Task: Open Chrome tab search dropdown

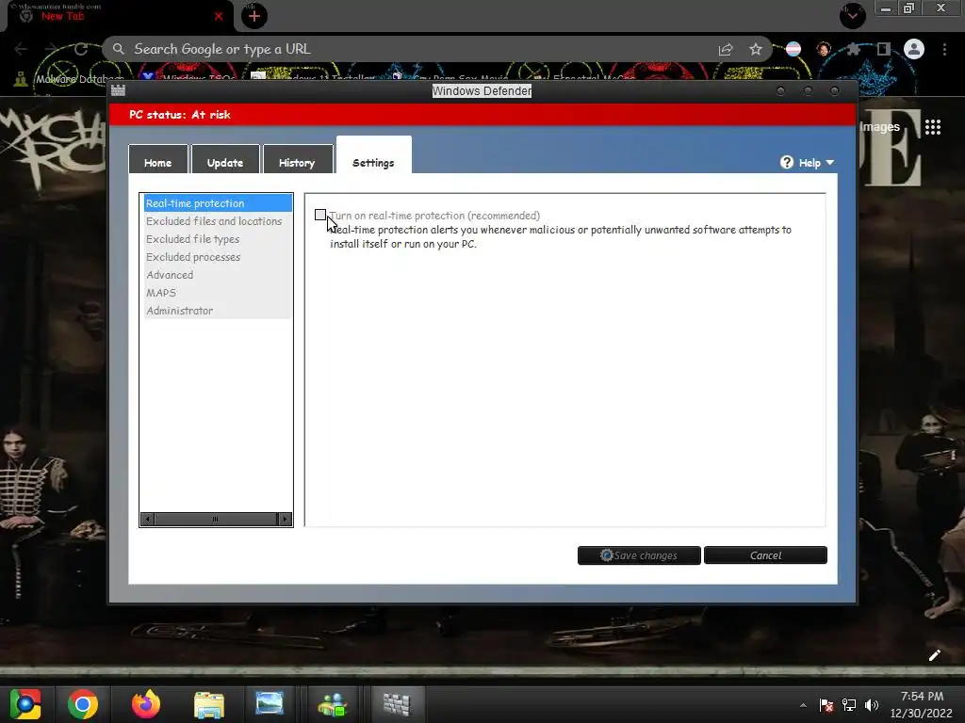Action: coord(852,15)
